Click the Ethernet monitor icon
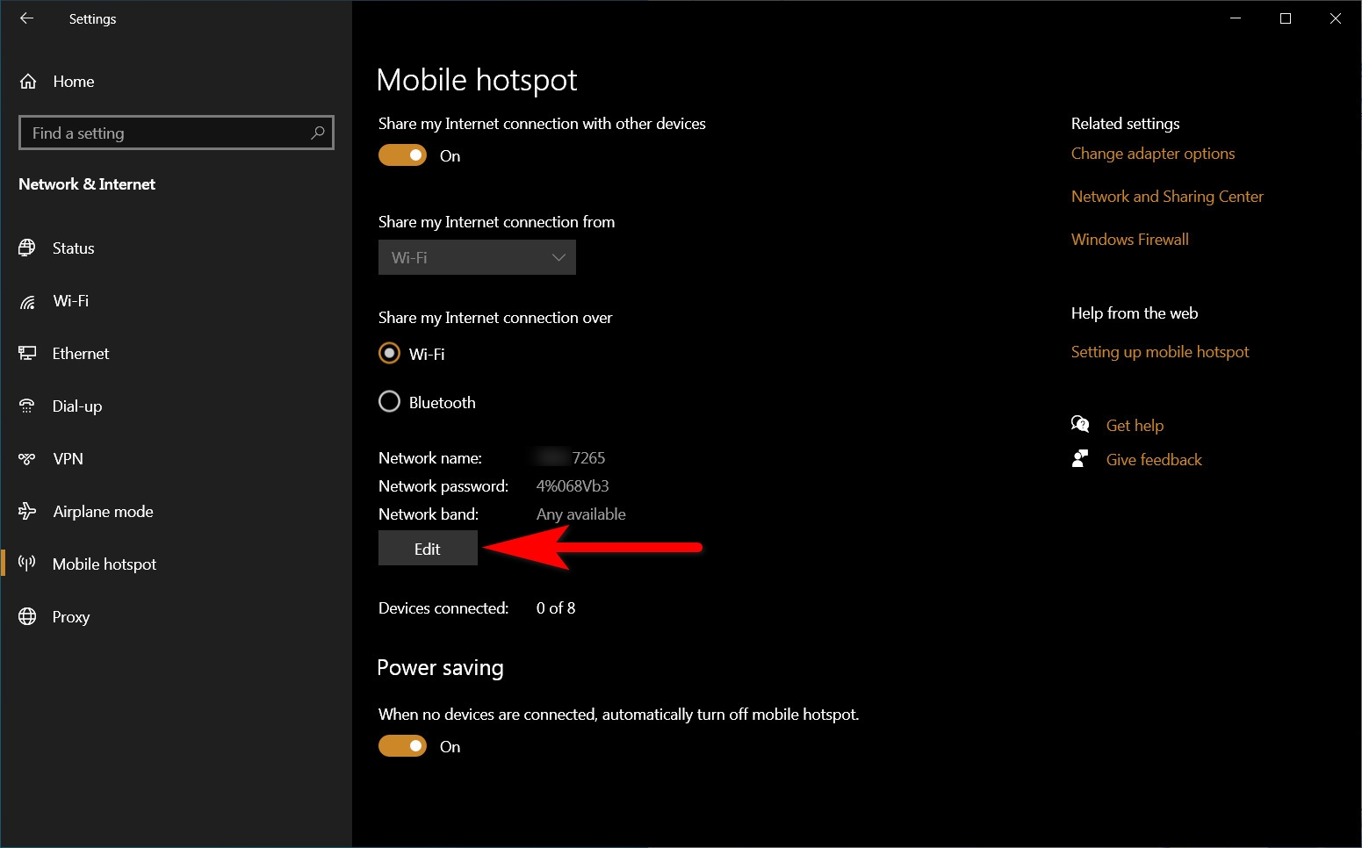The image size is (1362, 848). coord(27,353)
